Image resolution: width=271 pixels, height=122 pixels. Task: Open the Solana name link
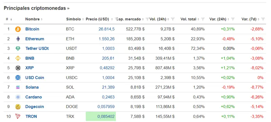coord(32,88)
